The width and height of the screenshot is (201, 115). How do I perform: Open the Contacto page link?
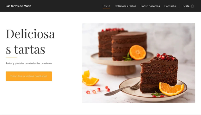[x=170, y=6]
